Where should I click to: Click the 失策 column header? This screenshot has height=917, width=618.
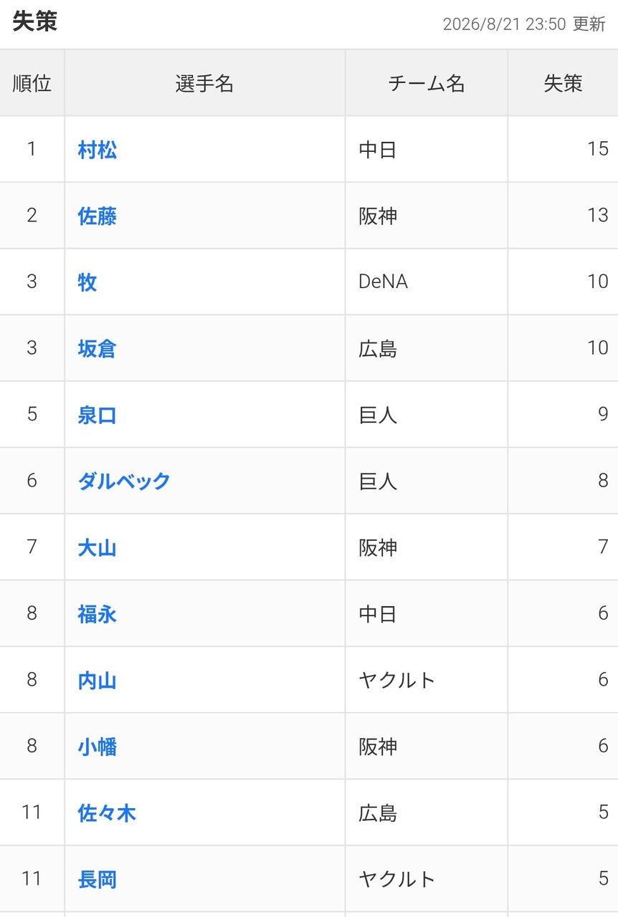point(563,83)
